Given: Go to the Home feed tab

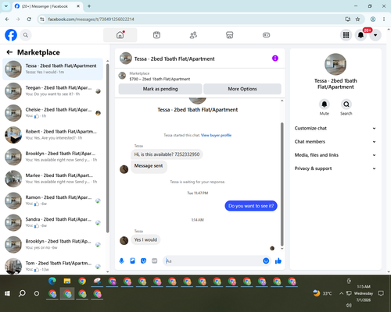Looking at the screenshot, I should click(x=120, y=35).
